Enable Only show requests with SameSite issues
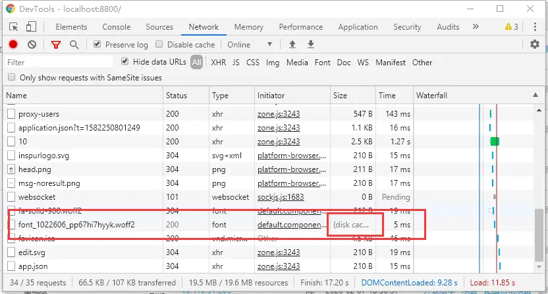548x294 pixels. 12,77
